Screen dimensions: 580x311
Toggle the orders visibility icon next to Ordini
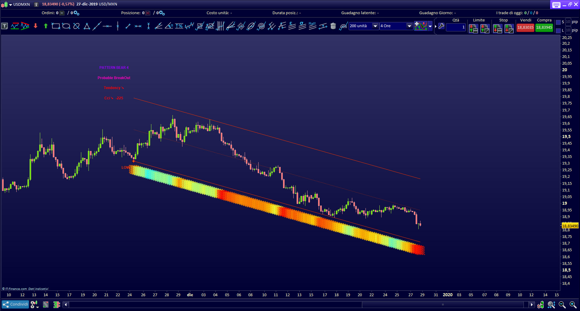pyautogui.click(x=62, y=13)
